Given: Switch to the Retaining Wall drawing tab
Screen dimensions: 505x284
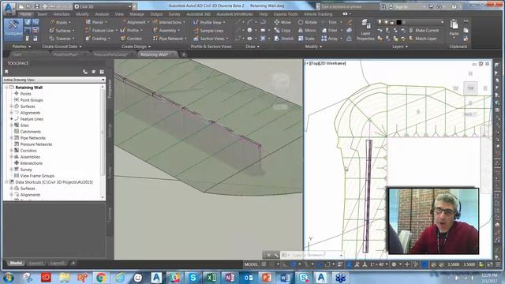Looking at the screenshot, I should [x=154, y=54].
